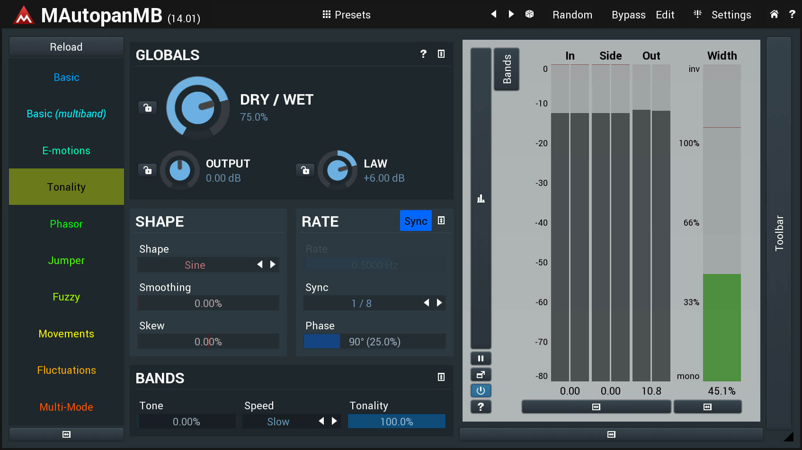The height and width of the screenshot is (450, 802).
Task: Open the Presets grid menu
Action: click(347, 15)
